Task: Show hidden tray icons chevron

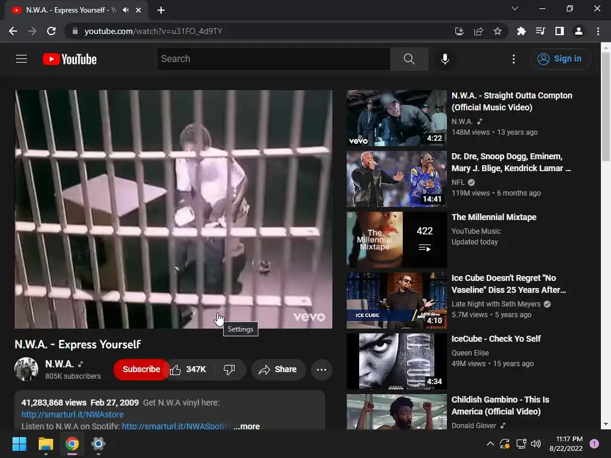Action: pyautogui.click(x=490, y=444)
